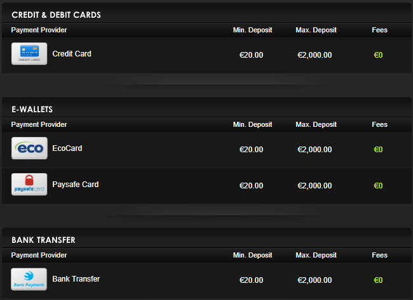
Task: Click Max. Deposit header in Credit Cards table
Action: 316,30
